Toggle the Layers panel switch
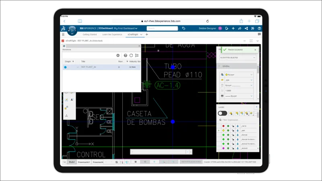 click(223, 113)
